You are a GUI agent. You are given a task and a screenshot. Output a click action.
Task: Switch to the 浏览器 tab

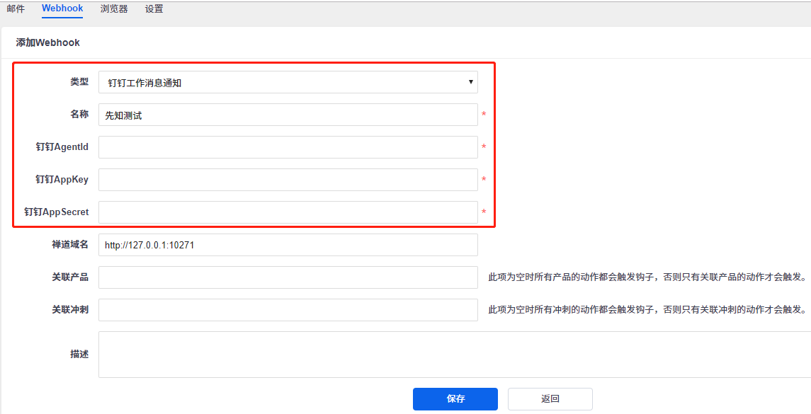tap(114, 8)
